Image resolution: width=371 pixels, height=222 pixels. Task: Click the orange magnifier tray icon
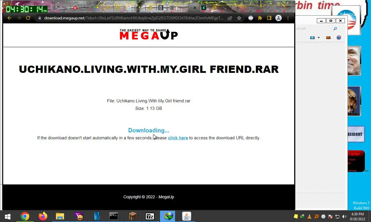click(x=317, y=217)
